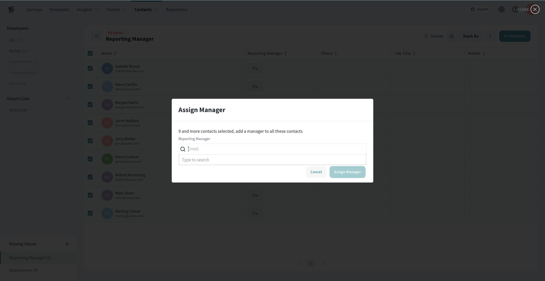This screenshot has height=281, width=545.
Task: Focus the Reporting Manager email search field
Action: click(x=275, y=149)
